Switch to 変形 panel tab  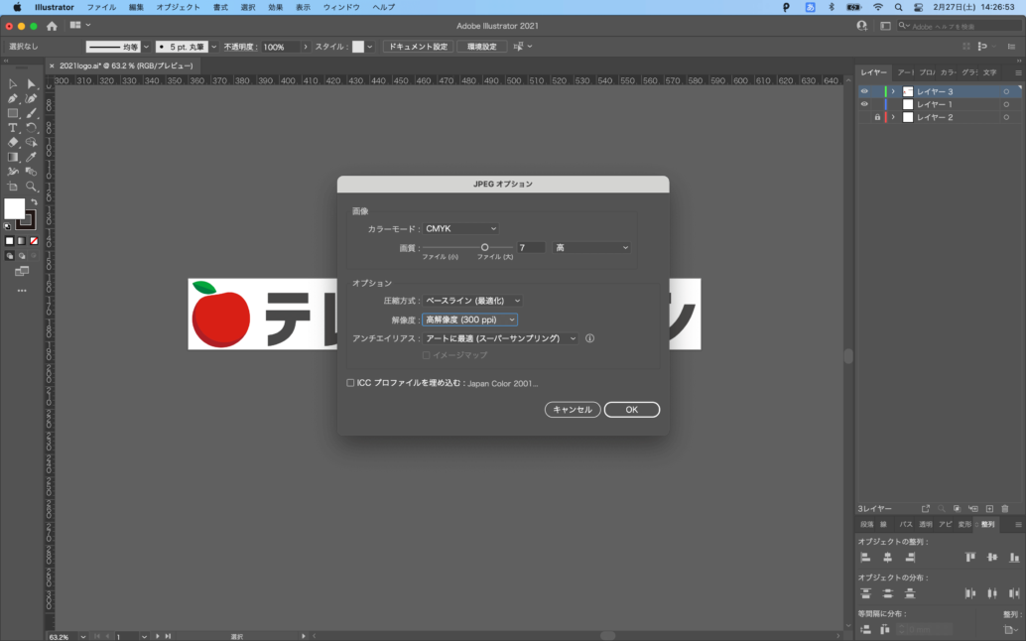964,525
